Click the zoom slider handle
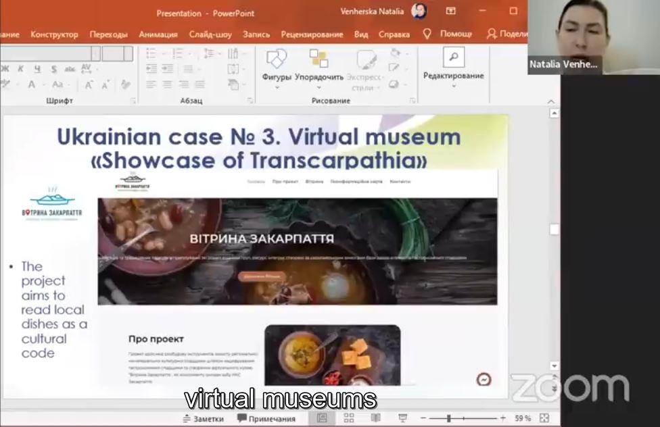Screen dimensions: 660x427 point(449,418)
